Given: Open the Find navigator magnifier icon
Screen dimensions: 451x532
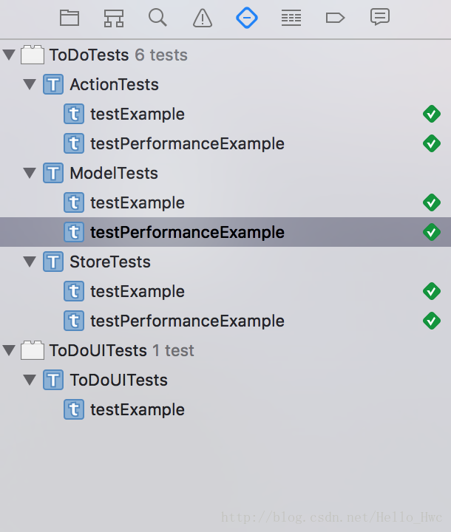Looking at the screenshot, I should coord(157,17).
